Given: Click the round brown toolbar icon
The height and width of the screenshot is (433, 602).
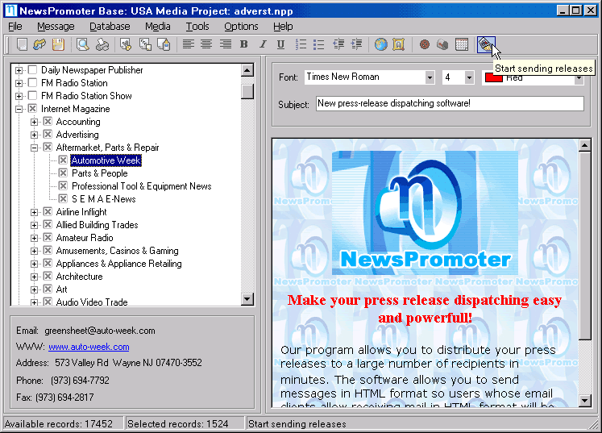Looking at the screenshot, I should (x=424, y=44).
